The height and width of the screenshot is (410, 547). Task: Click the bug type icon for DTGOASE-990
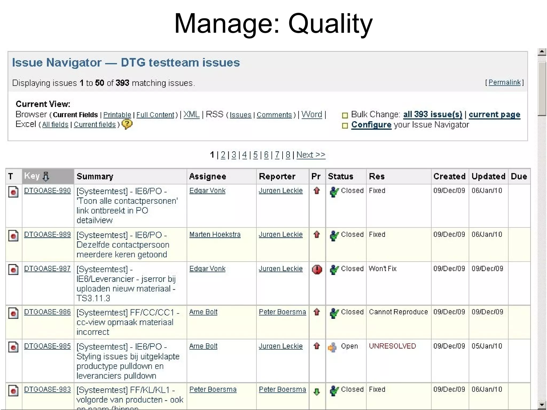tap(13, 192)
